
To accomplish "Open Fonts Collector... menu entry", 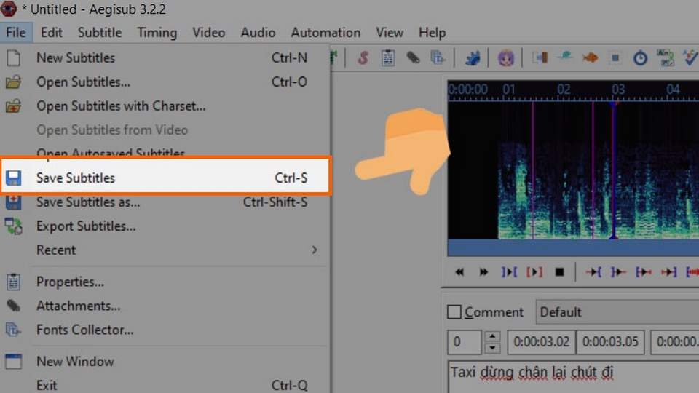I will (x=165, y=330).
